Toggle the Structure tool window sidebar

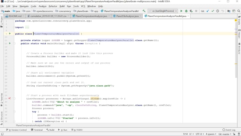click(x=2, y=118)
